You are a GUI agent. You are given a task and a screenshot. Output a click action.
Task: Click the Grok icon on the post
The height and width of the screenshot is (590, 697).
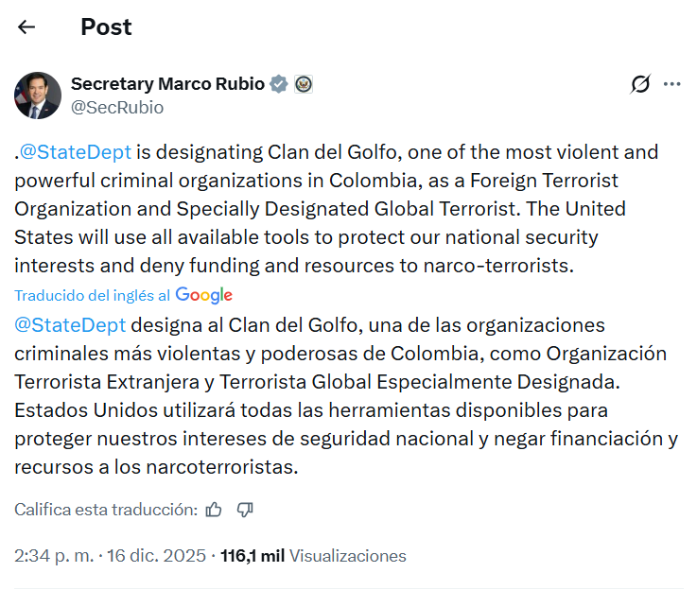640,84
